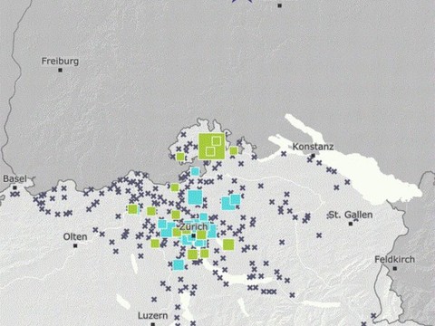435x326 pixels.
Task: Select the black city marker below Olten
Action: (x=75, y=245)
